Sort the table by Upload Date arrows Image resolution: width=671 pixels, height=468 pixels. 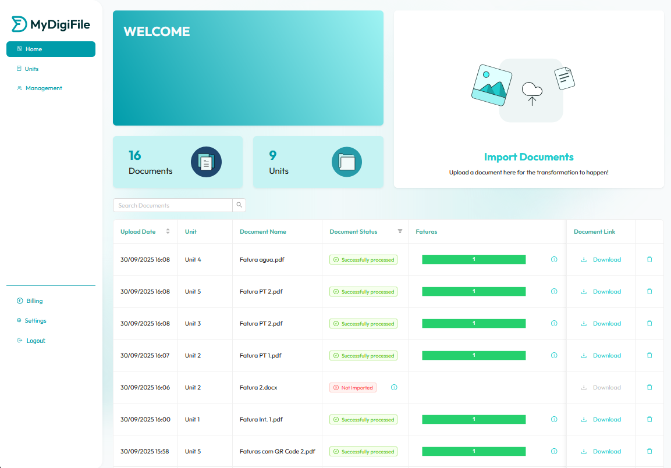(x=168, y=231)
